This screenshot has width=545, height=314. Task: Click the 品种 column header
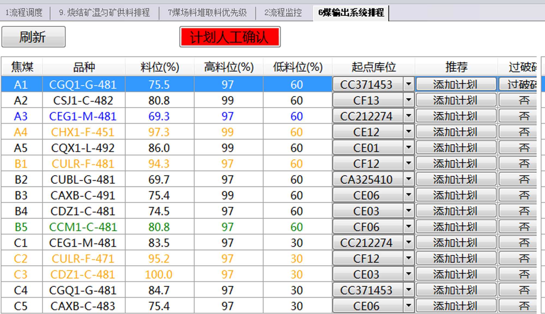[84, 67]
